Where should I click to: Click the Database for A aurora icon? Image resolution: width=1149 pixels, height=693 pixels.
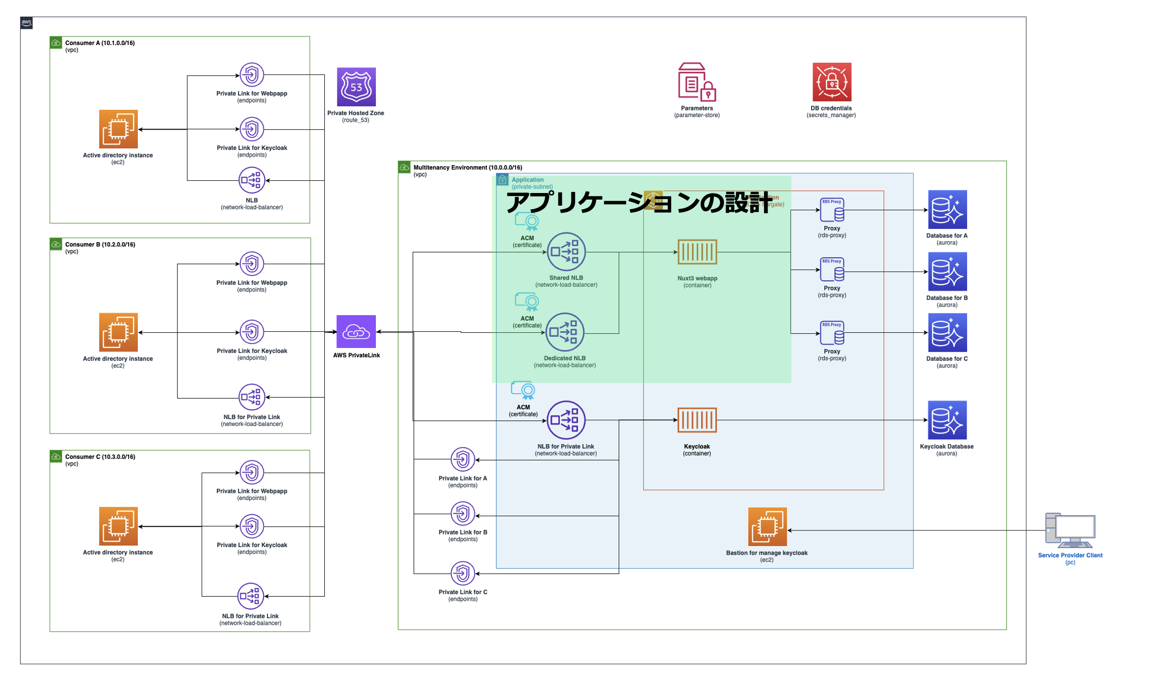(x=947, y=210)
